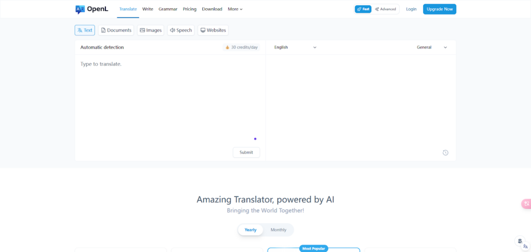This screenshot has height=252, width=531.
Task: Select the Websites translation mode
Action: 213,31
